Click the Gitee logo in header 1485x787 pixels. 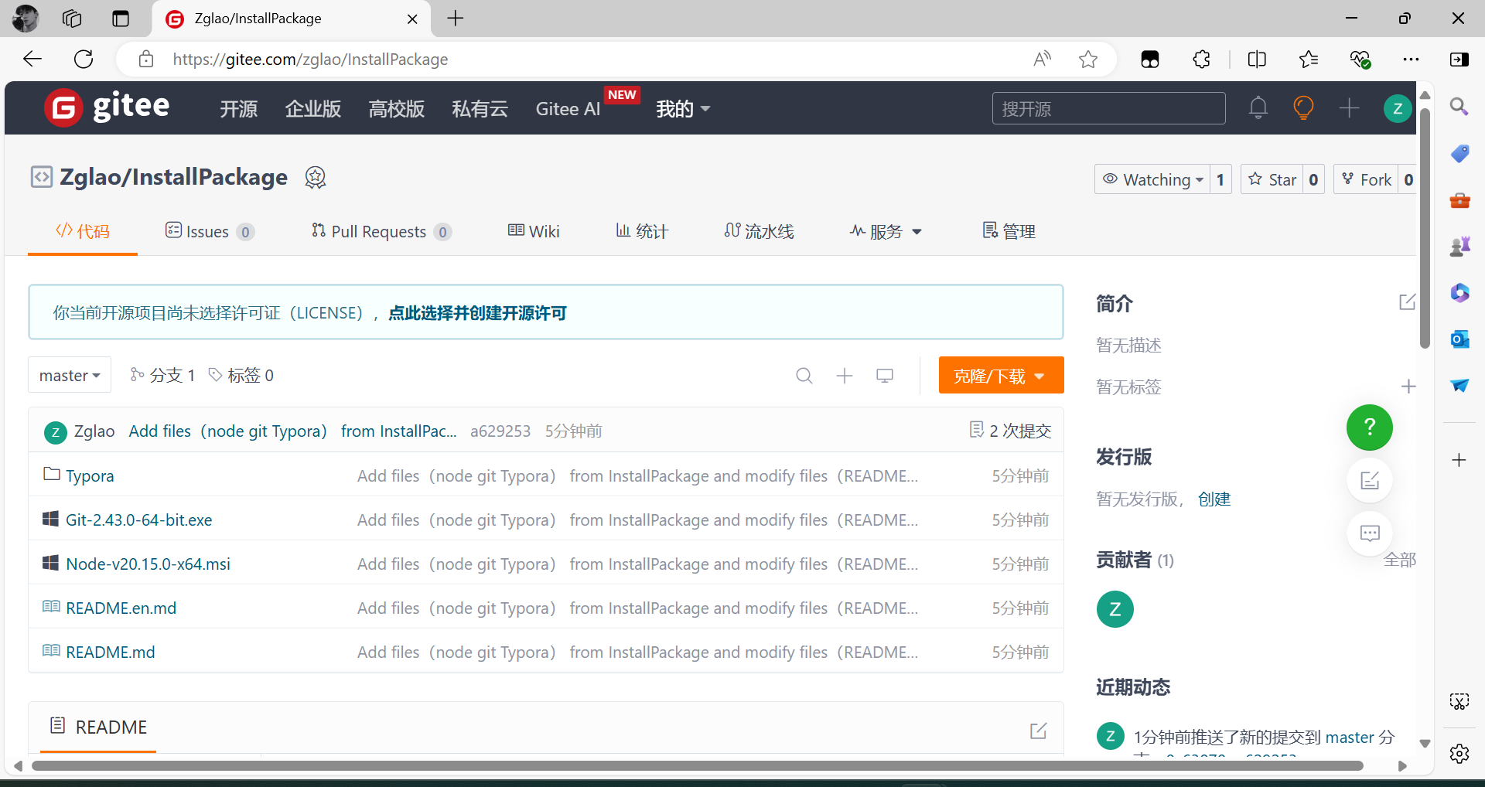tap(107, 107)
